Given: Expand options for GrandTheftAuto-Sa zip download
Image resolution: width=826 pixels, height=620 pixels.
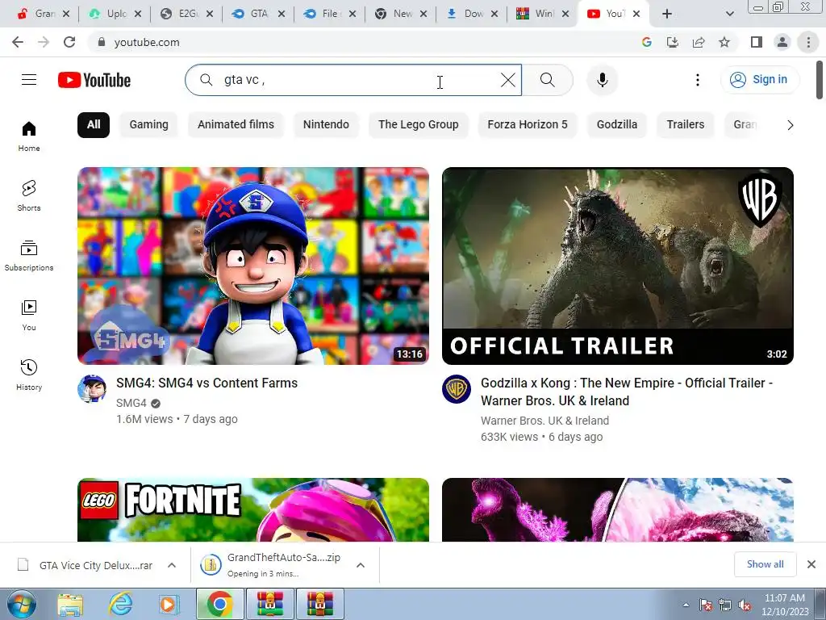Looking at the screenshot, I should pos(361,565).
